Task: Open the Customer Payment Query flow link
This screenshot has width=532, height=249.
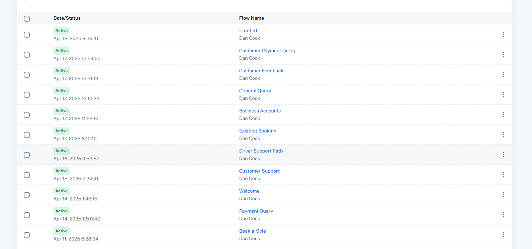Action: click(267, 51)
